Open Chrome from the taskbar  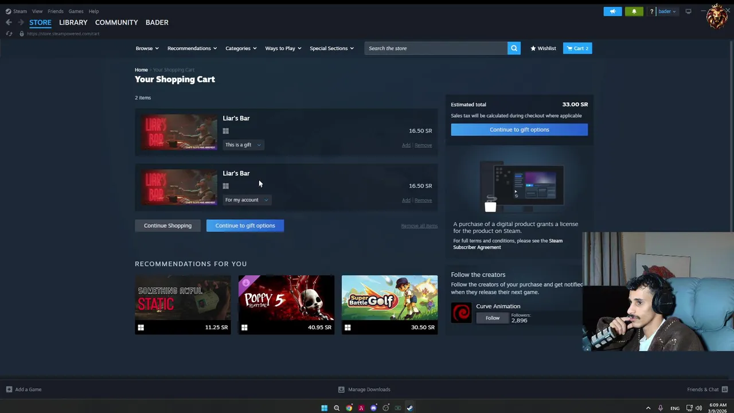click(x=349, y=408)
